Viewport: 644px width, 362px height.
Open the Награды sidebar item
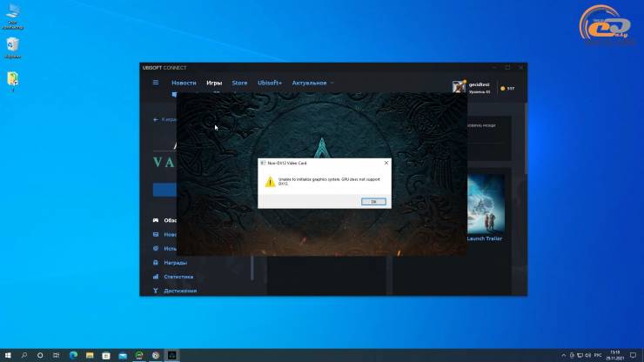point(176,263)
